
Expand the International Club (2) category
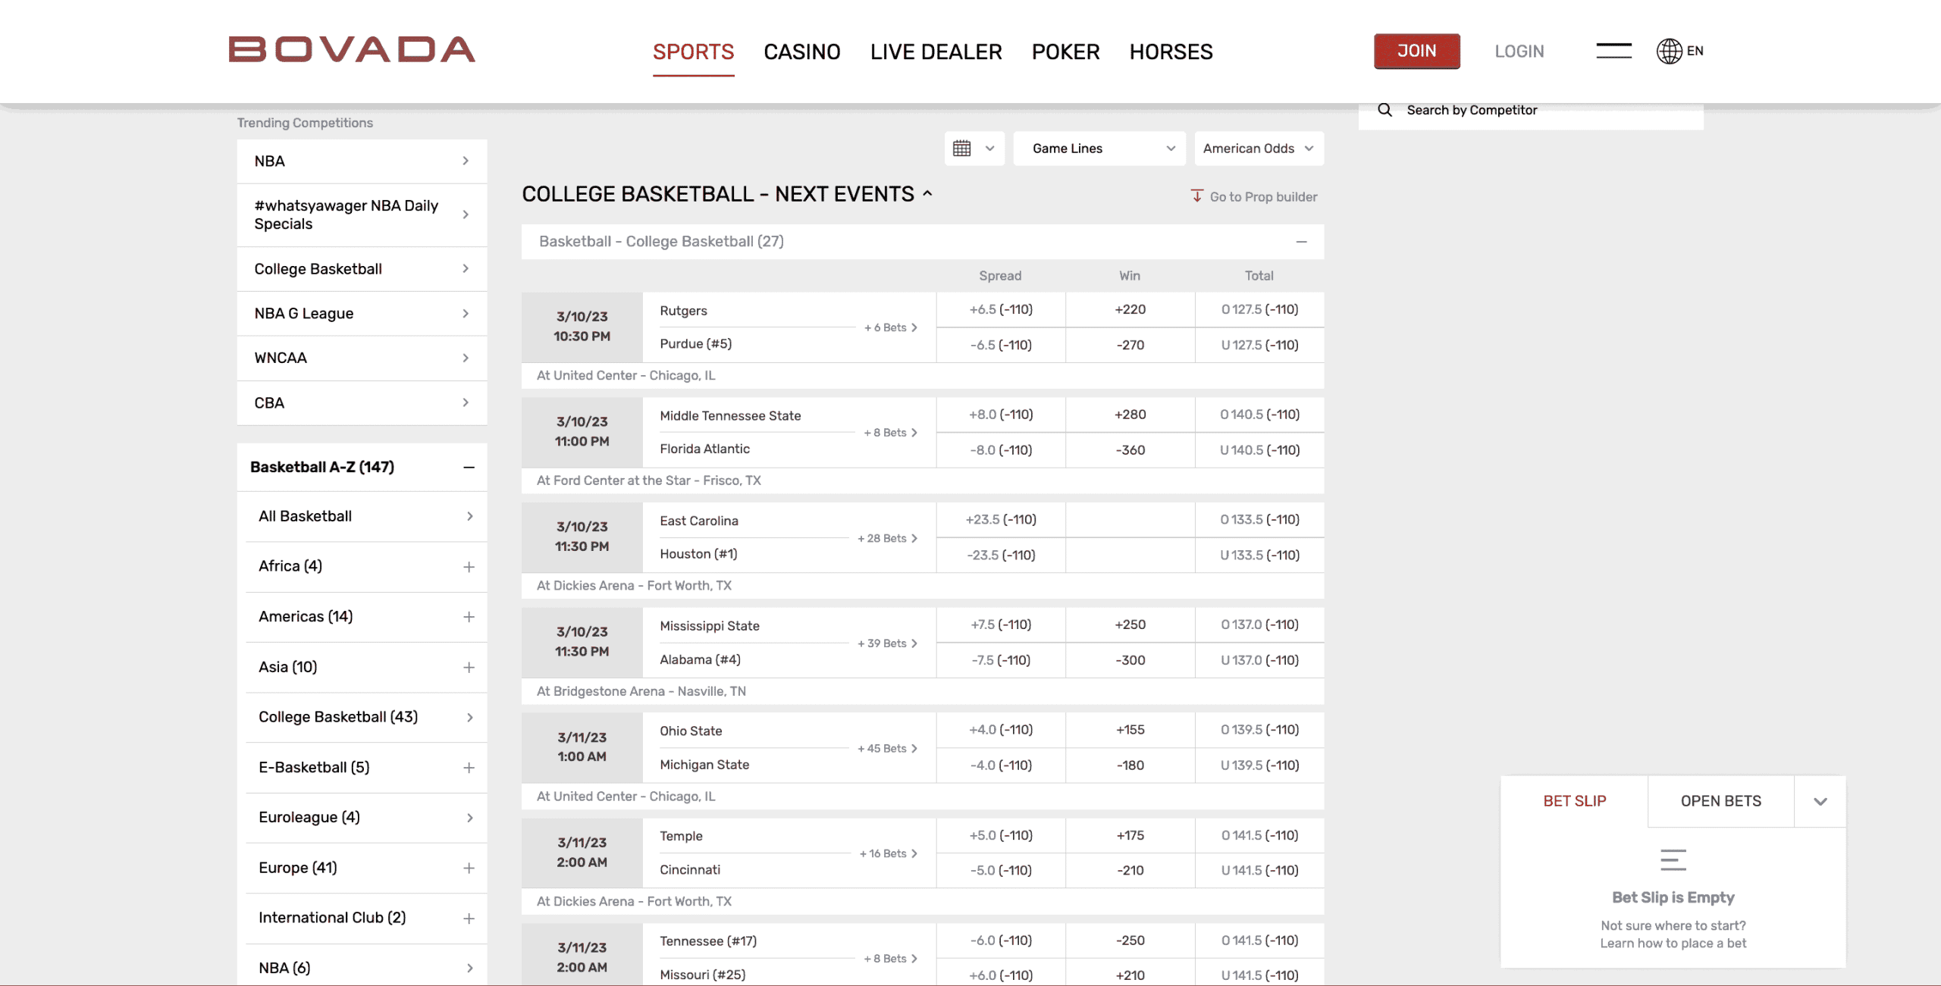pyautogui.click(x=469, y=919)
